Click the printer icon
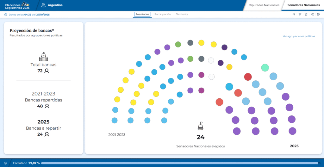This screenshot has width=324, height=167. (x=318, y=14)
